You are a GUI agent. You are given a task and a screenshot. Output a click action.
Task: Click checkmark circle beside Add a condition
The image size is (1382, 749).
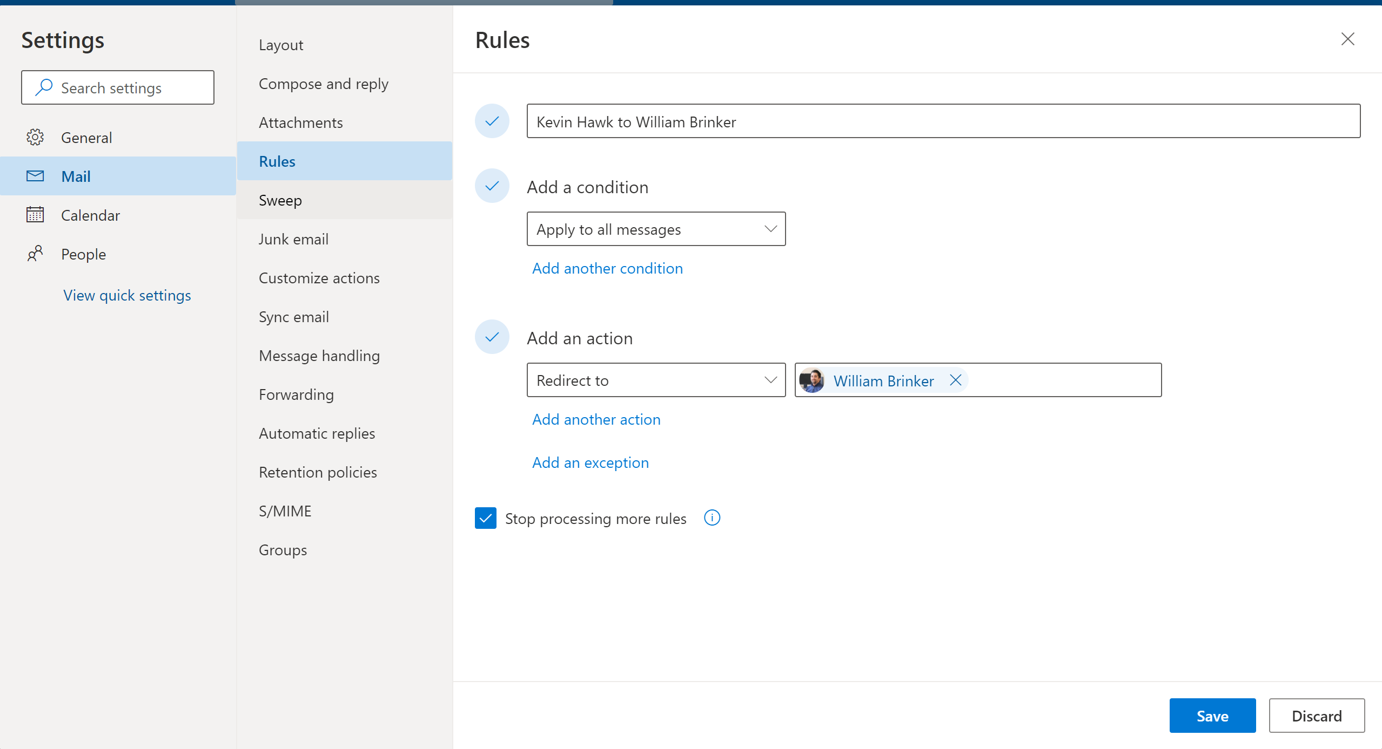point(492,186)
